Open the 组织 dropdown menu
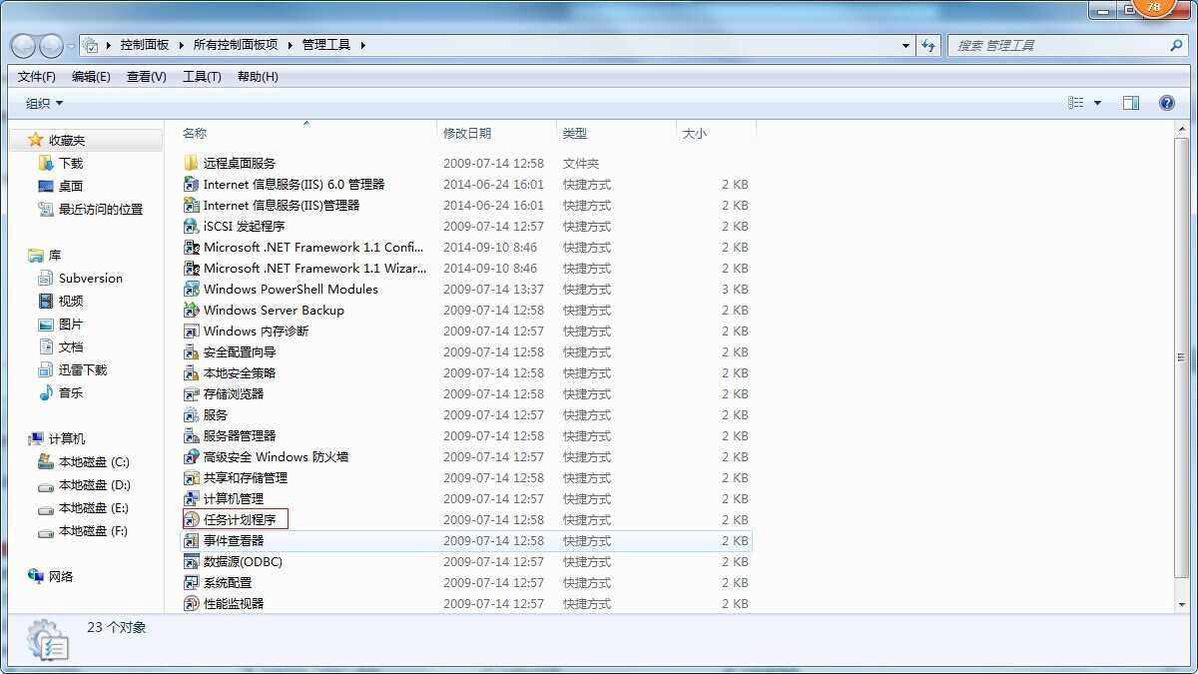Image resolution: width=1198 pixels, height=674 pixels. (44, 103)
